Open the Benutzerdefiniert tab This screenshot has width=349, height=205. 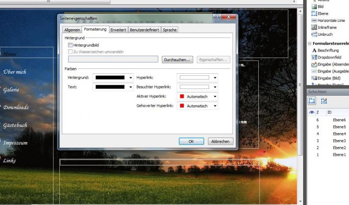click(144, 30)
